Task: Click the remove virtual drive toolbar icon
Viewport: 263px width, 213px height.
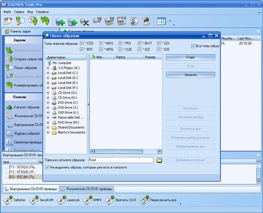Action: tap(85, 22)
